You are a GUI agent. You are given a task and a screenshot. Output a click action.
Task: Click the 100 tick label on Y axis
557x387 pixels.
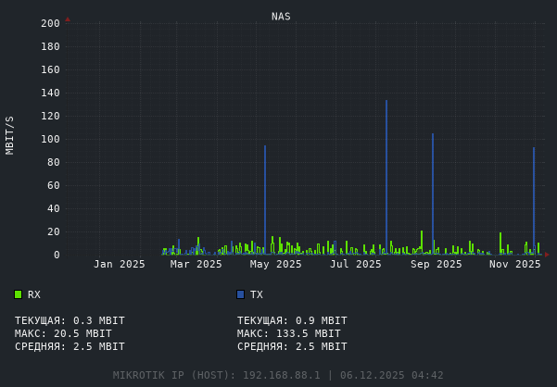[50, 139]
